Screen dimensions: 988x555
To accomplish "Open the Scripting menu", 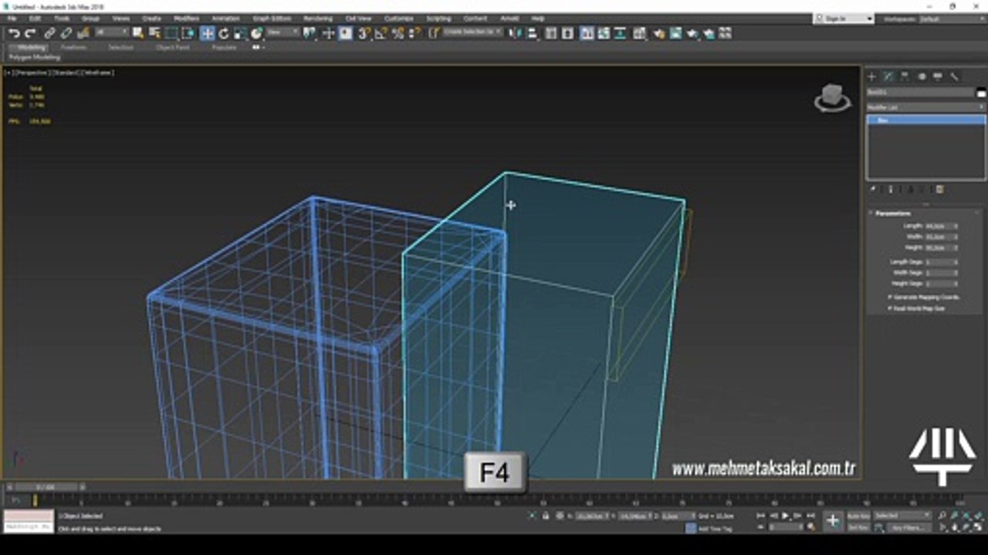I will coord(438,18).
